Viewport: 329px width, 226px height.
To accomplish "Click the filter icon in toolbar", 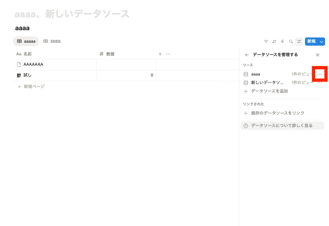I will 266,41.
